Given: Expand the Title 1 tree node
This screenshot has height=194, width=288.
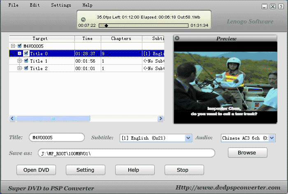Looking at the screenshot, I should [x=20, y=61].
